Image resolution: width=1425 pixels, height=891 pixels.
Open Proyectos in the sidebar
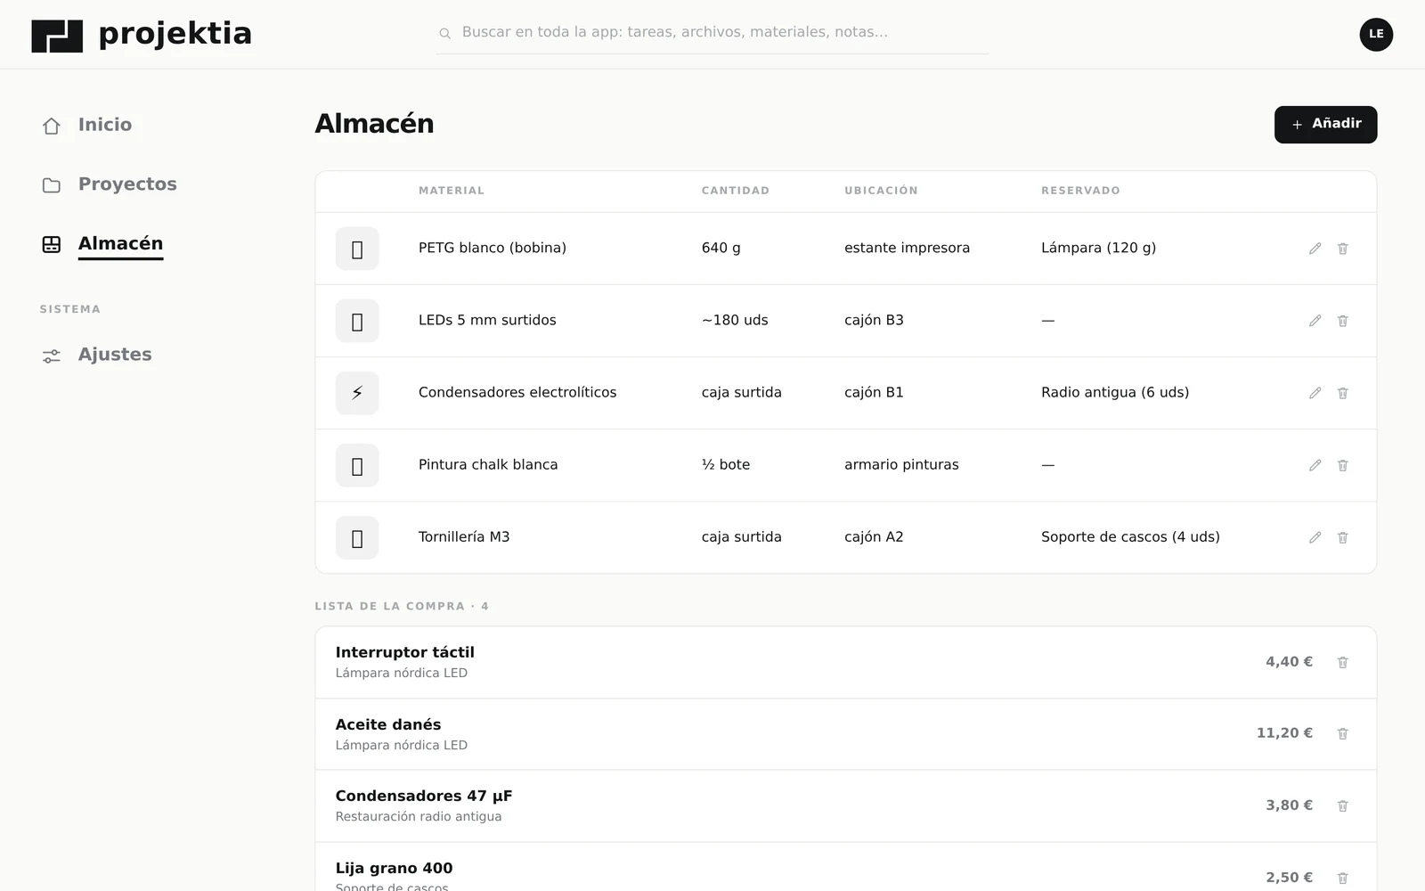pyautogui.click(x=110, y=184)
